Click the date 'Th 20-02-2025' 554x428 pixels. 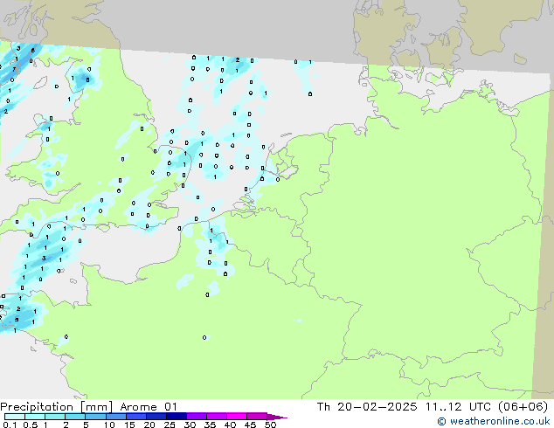[x=367, y=406]
